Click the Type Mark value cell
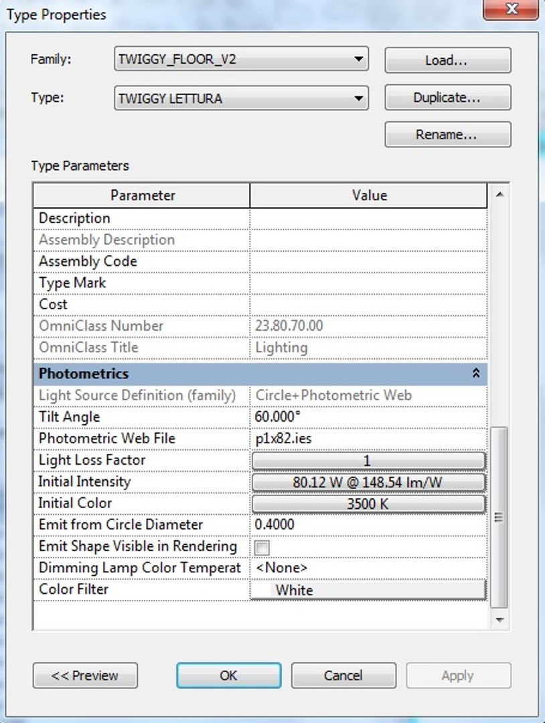 368,283
